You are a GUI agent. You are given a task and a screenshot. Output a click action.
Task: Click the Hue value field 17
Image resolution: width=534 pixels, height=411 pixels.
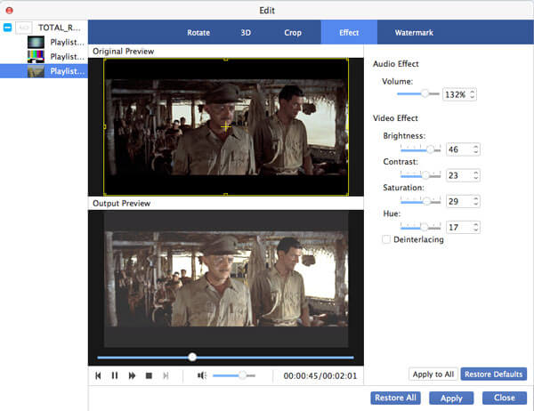tap(463, 227)
